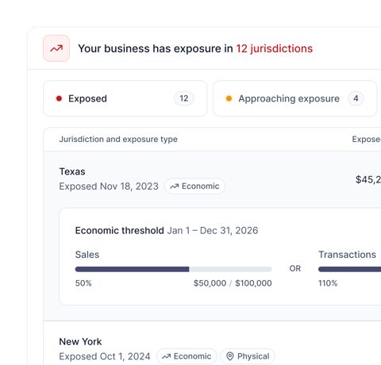Collapse the Texas jurisdiction row
This screenshot has height=365, width=381.
coord(212,179)
